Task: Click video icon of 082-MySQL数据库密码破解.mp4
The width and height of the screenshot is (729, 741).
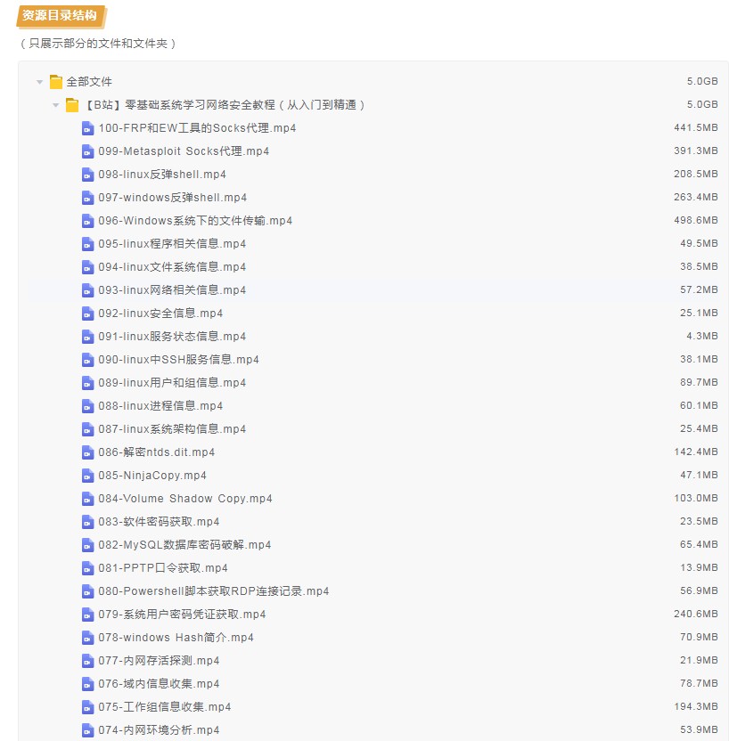Action: [x=88, y=545]
